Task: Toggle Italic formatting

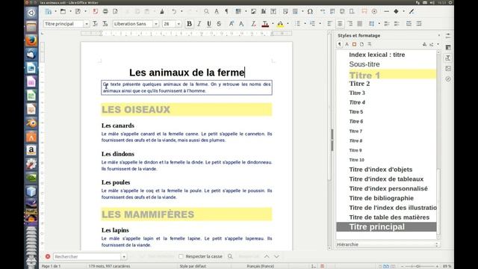Action: (x=199, y=24)
